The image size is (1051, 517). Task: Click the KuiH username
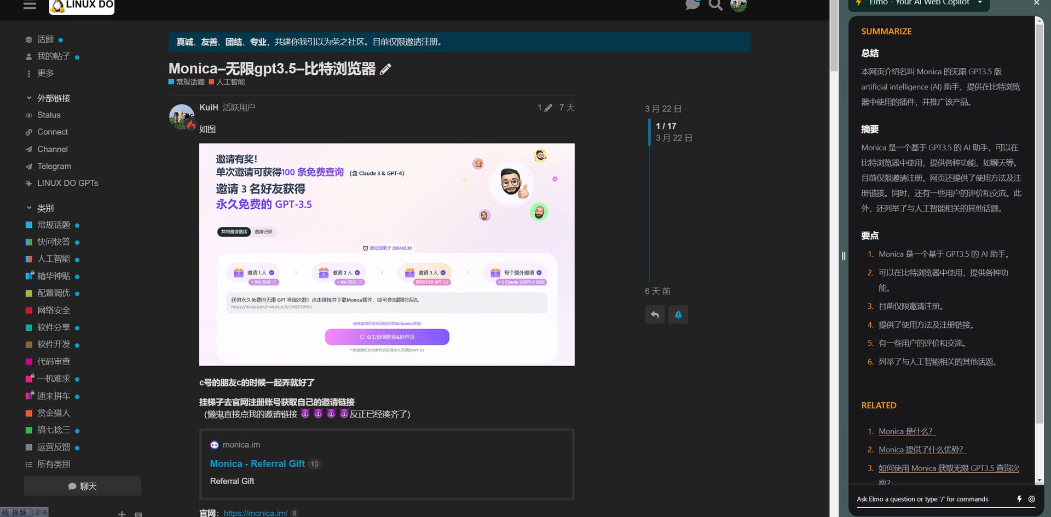click(x=209, y=107)
